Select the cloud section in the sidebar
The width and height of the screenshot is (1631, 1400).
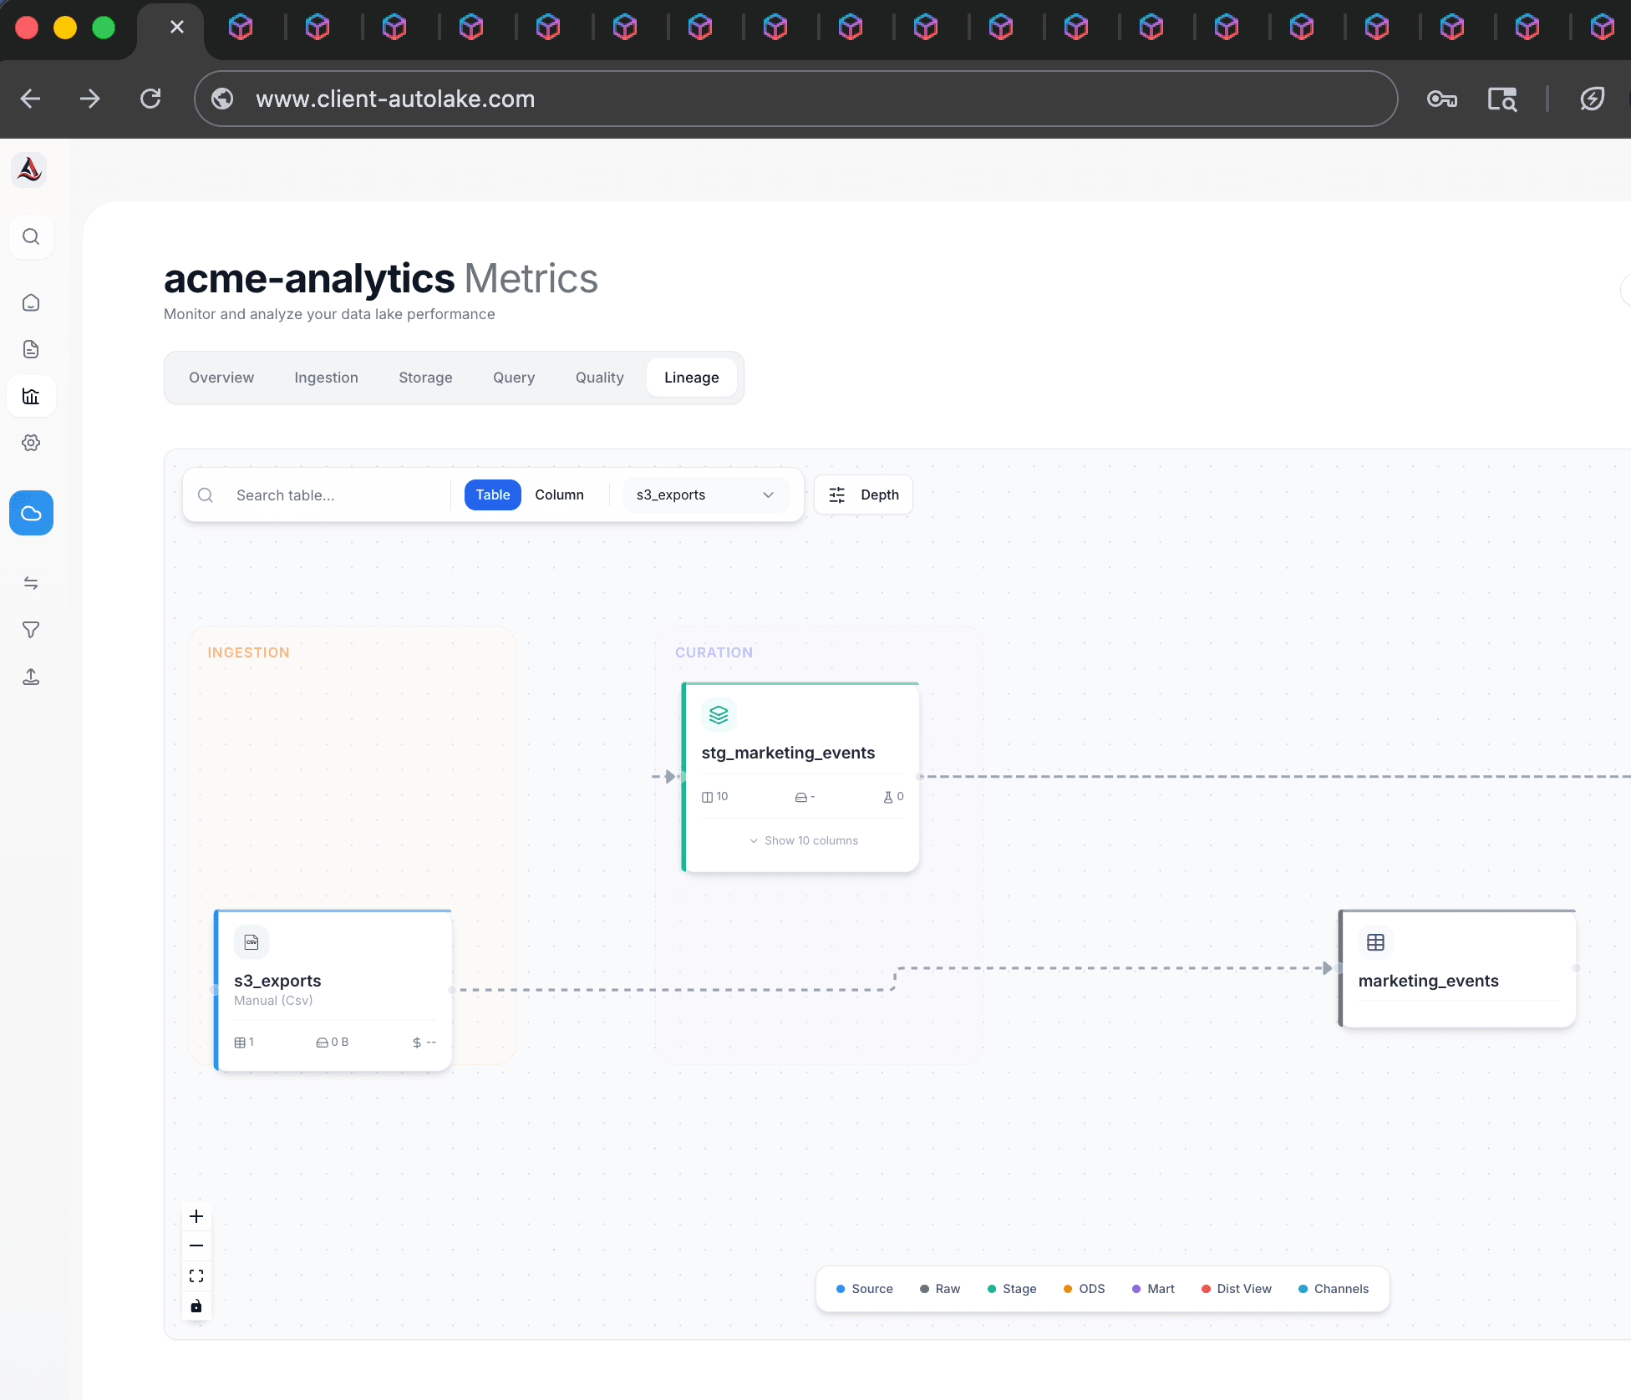click(x=31, y=513)
